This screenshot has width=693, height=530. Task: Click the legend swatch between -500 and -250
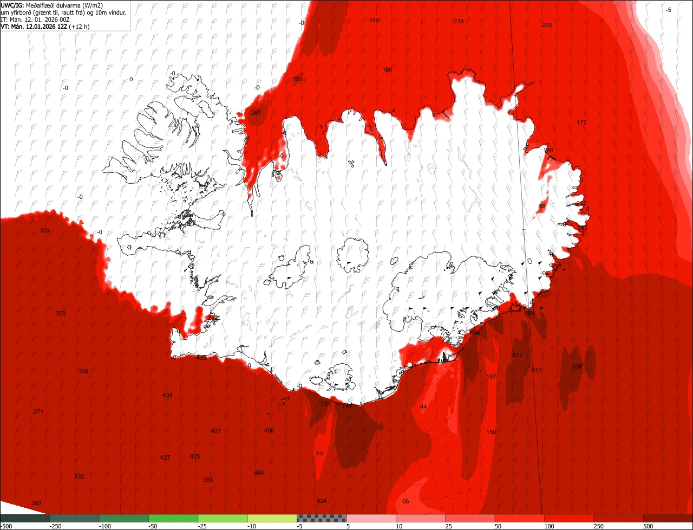tap(25, 518)
